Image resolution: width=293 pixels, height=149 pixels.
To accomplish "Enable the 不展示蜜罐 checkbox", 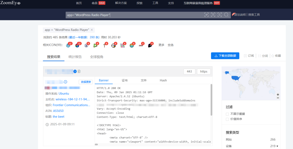I will pyautogui.click(x=227, y=114).
